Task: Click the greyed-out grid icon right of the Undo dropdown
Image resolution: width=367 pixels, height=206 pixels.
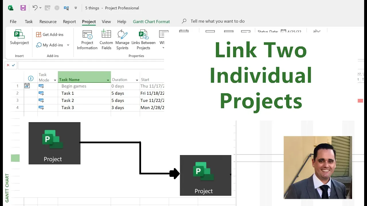Action: pos(48,8)
